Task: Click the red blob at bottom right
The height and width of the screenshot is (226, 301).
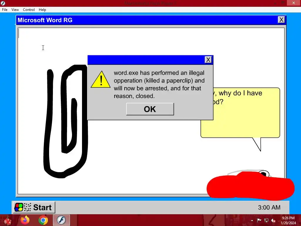Action: [250, 186]
